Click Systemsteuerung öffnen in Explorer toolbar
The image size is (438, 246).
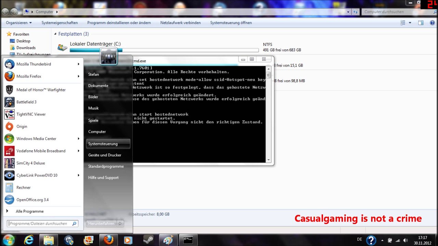point(231,23)
